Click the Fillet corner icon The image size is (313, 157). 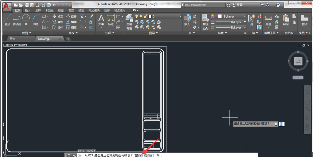(x=82, y=22)
